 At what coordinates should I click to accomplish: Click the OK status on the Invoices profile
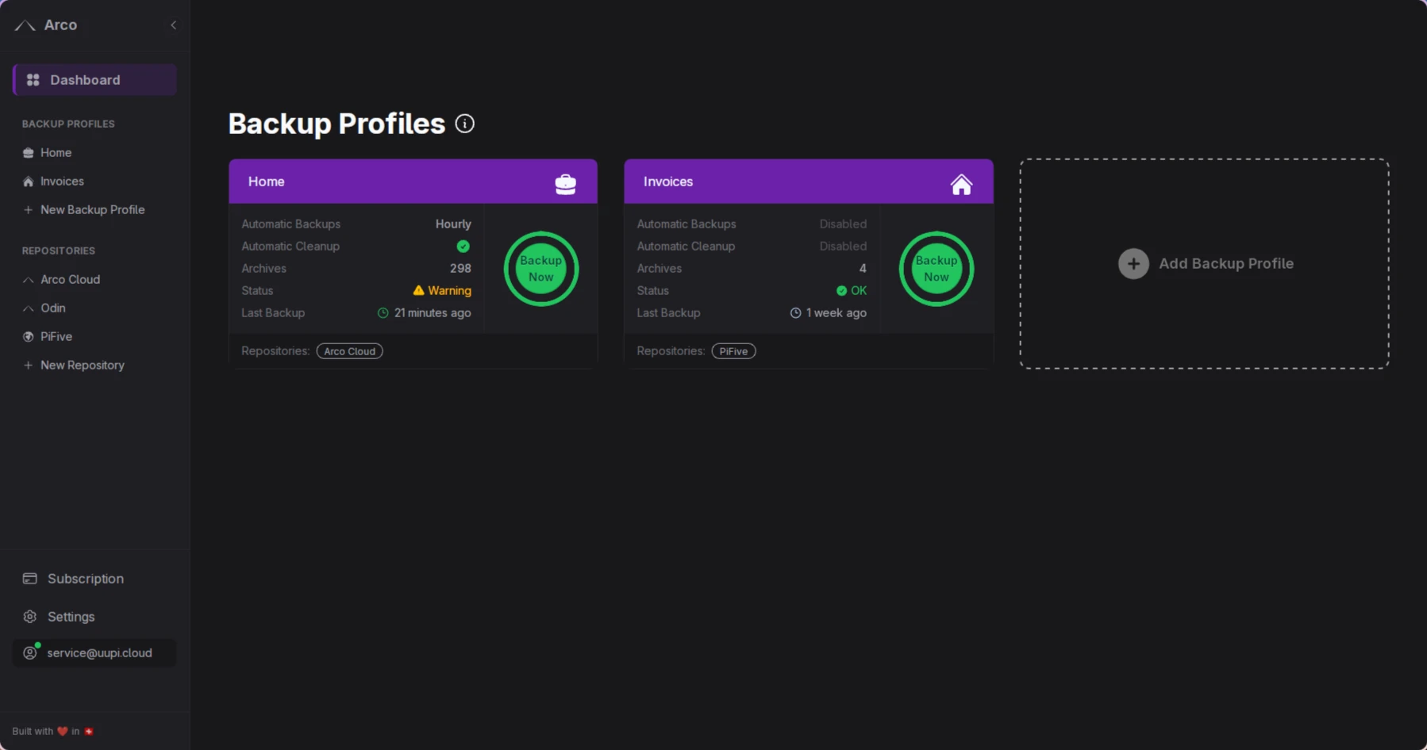pyautogui.click(x=852, y=290)
